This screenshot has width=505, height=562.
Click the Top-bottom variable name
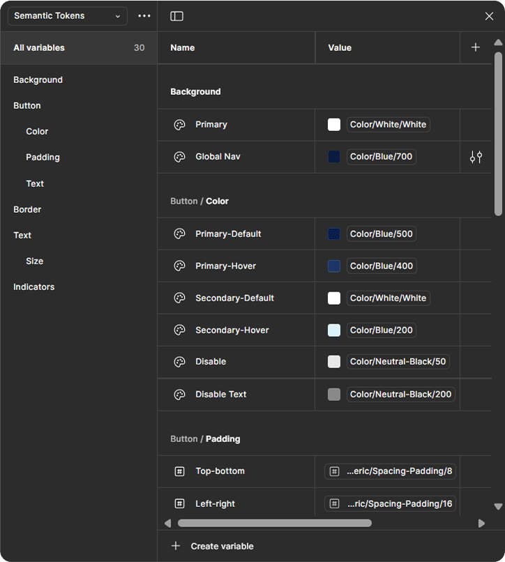coord(220,471)
